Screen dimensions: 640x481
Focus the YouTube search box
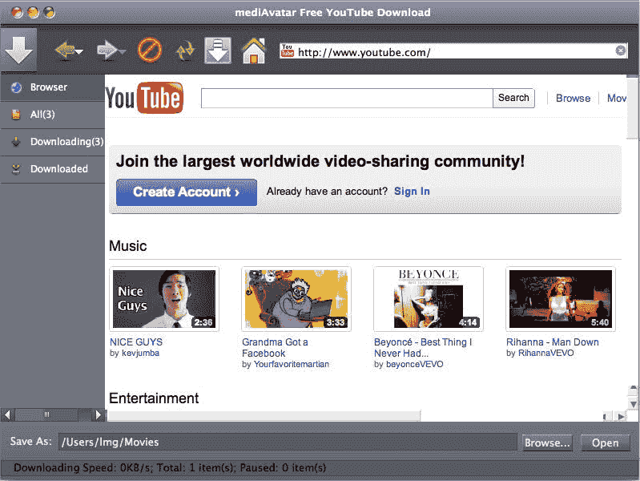coord(347,98)
